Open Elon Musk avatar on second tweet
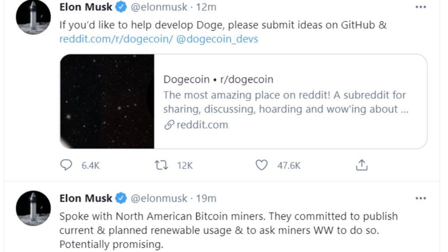The image size is (448, 252). coord(33,208)
